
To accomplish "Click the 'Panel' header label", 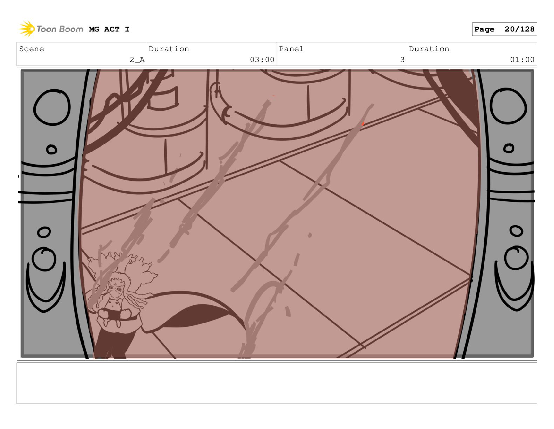I will 291,49.
